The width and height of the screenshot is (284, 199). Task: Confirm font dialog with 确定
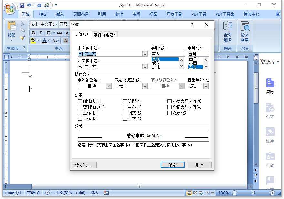coord(172,165)
